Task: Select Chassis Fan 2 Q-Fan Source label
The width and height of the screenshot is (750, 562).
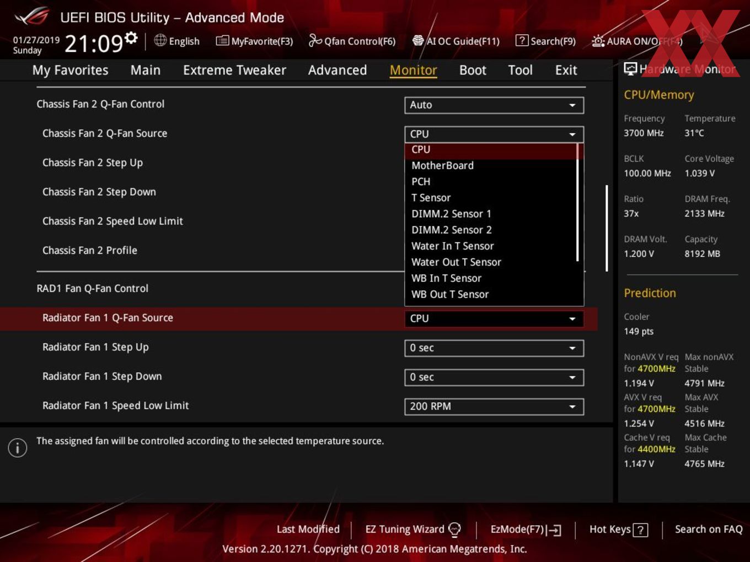Action: (x=105, y=133)
